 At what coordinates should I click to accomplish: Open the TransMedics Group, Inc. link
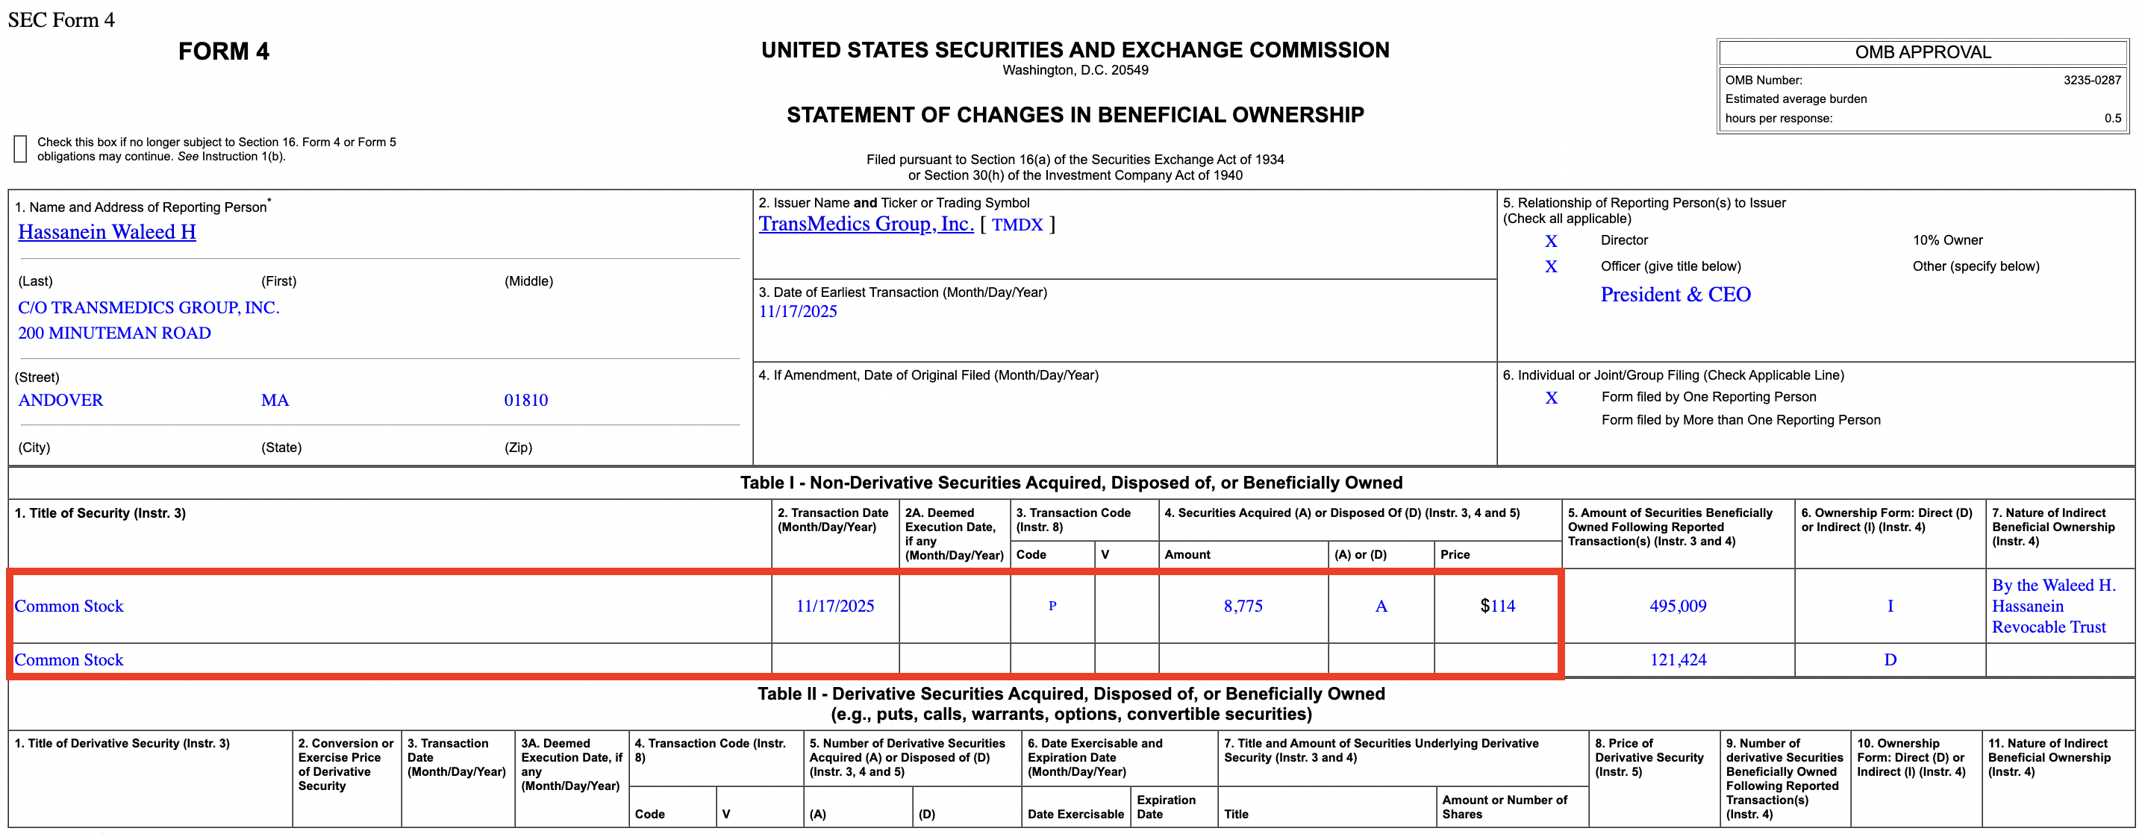tap(865, 224)
